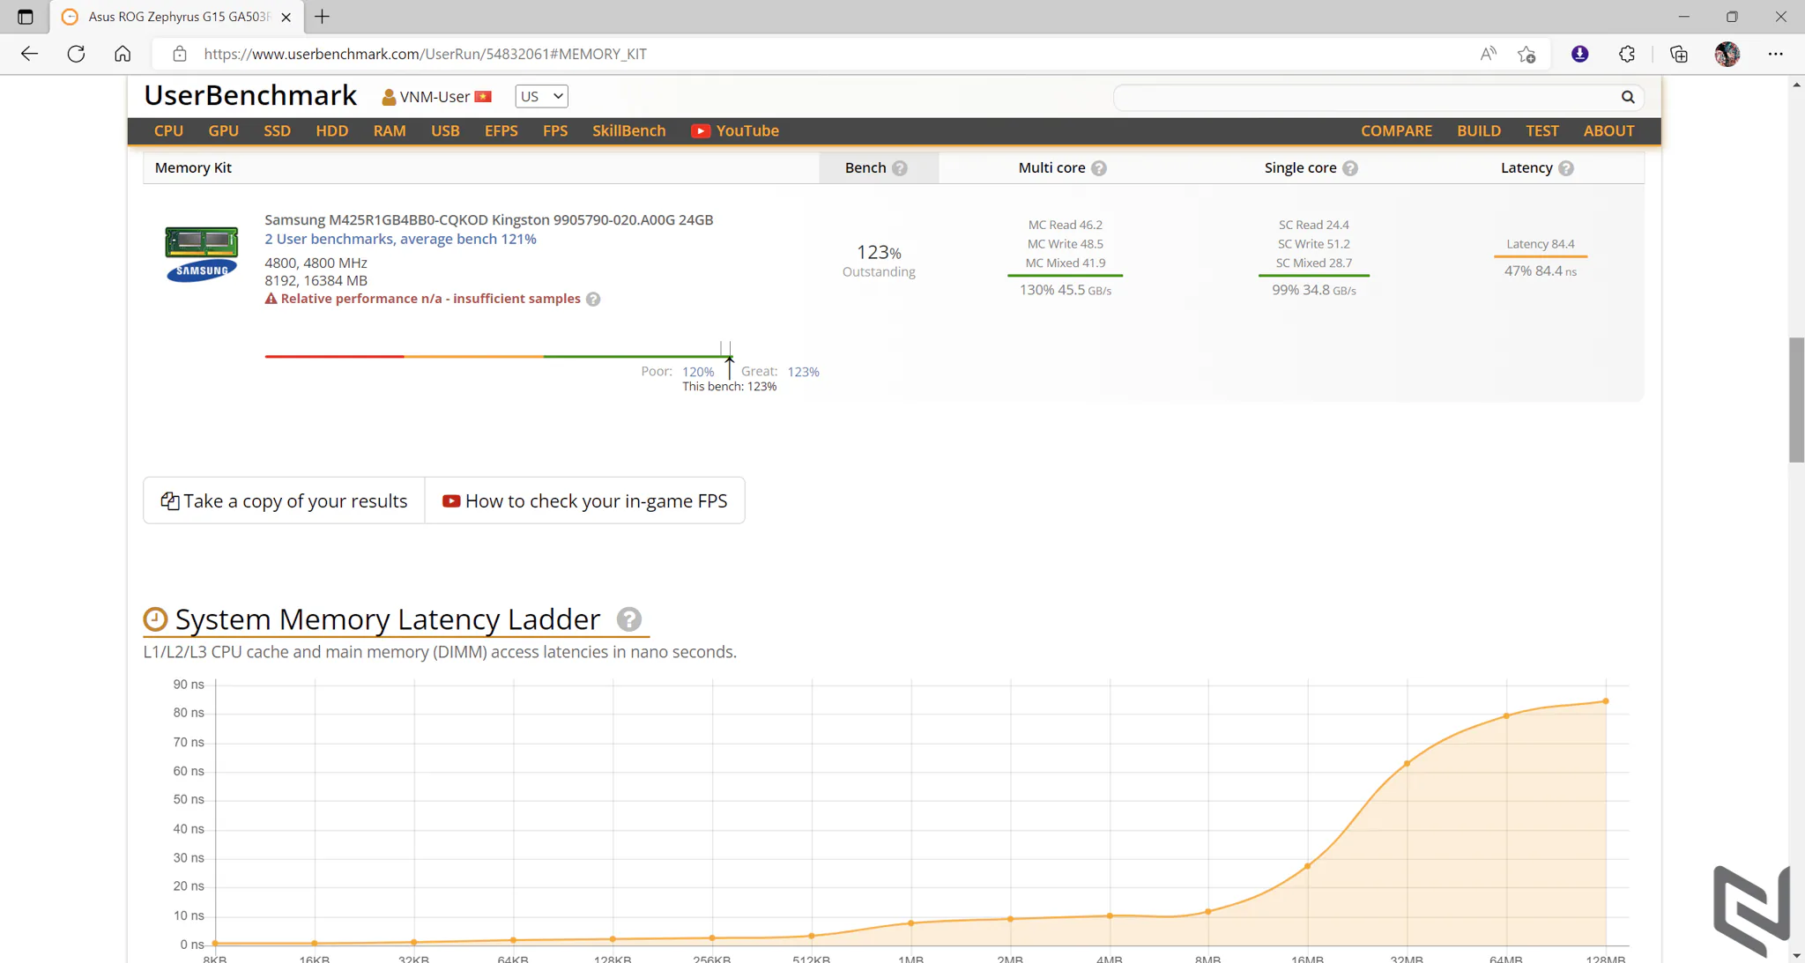
Task: Open the SSD menu item
Action: [277, 130]
